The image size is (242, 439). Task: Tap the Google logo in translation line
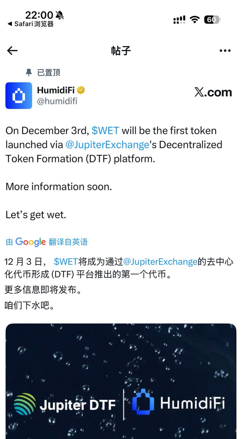[x=30, y=242]
